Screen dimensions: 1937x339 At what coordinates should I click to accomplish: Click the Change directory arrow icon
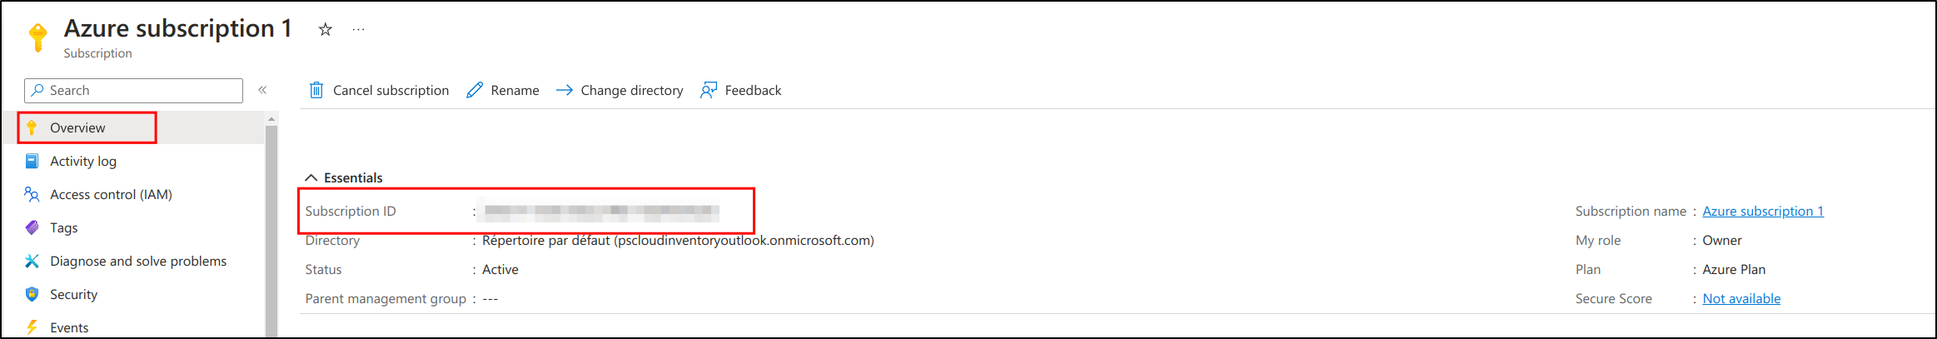pyautogui.click(x=564, y=90)
